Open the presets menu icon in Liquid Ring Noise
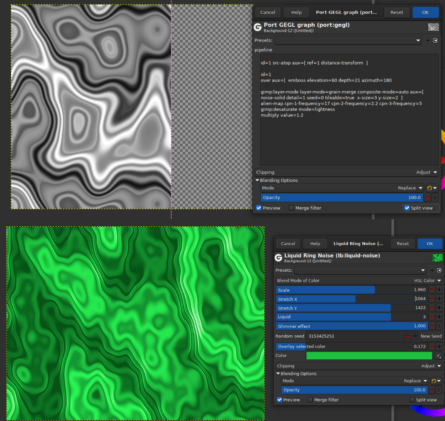This screenshot has width=445, height=421. [439, 270]
